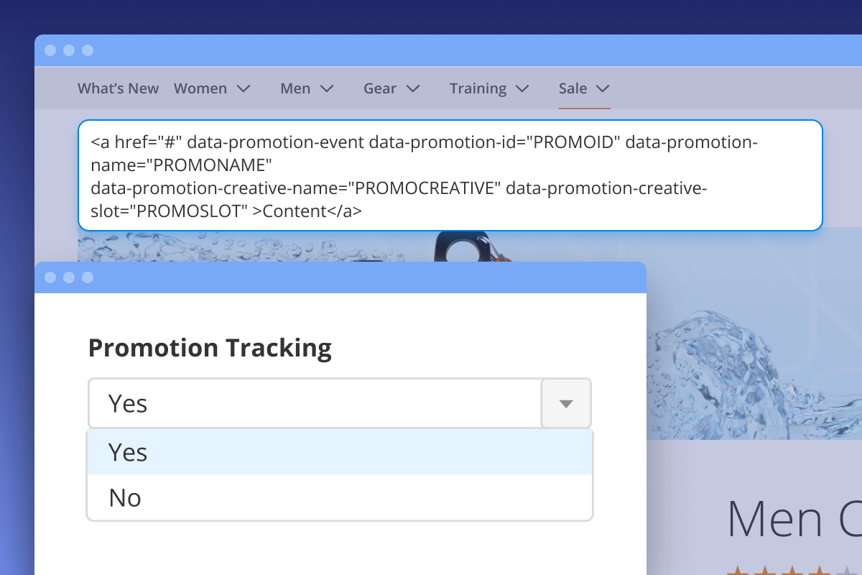Click the yellow dot on the Promotion Tracking window

(x=69, y=277)
